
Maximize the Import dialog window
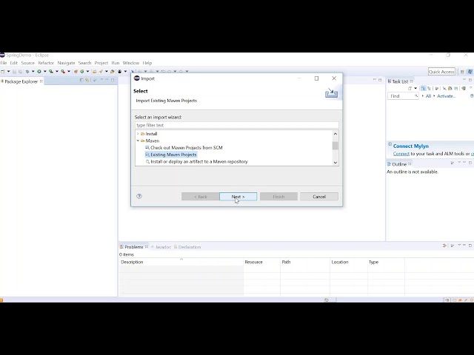pos(316,78)
